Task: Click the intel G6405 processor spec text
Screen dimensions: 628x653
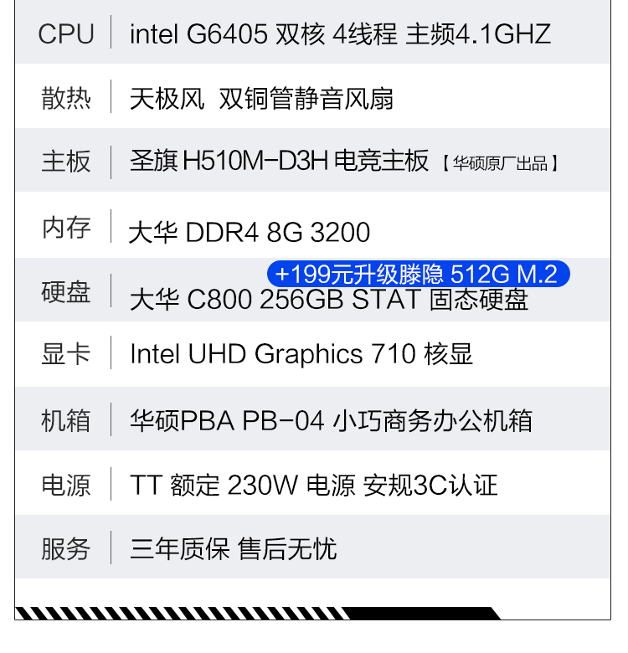Action: pos(340,34)
